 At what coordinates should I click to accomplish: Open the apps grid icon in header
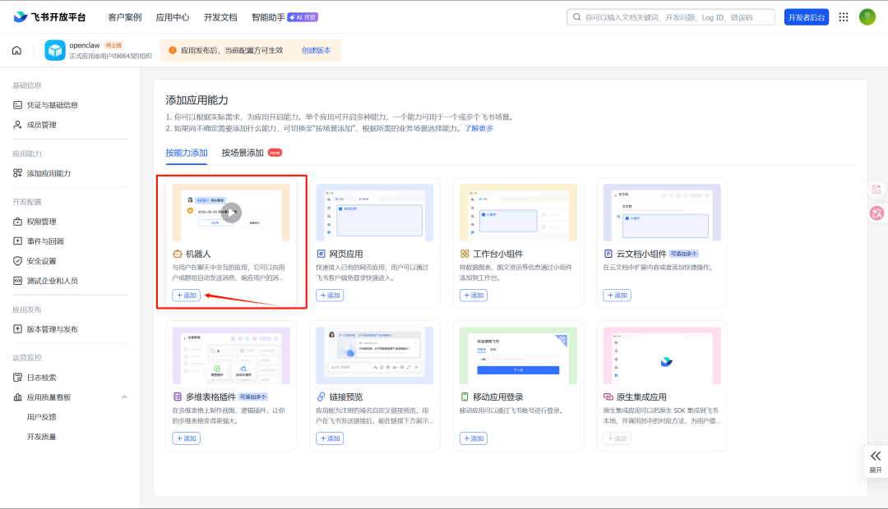(844, 17)
